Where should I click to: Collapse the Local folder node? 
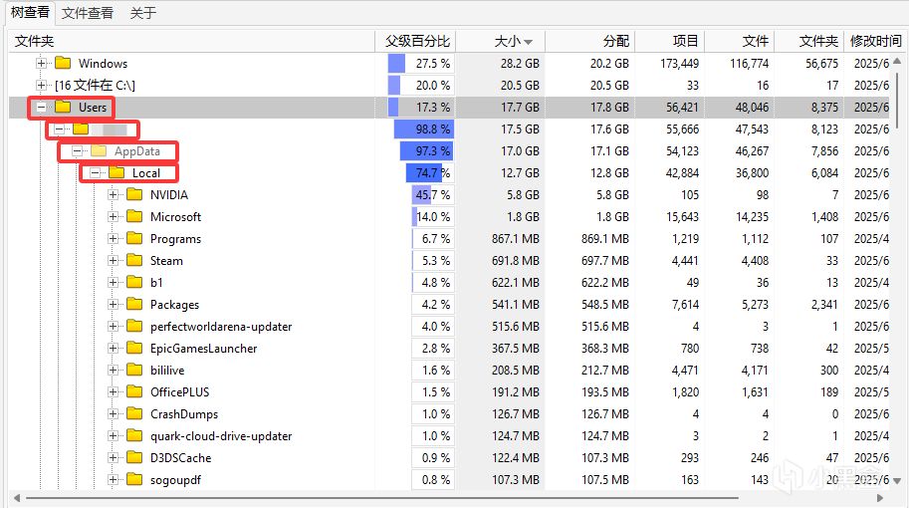[95, 172]
